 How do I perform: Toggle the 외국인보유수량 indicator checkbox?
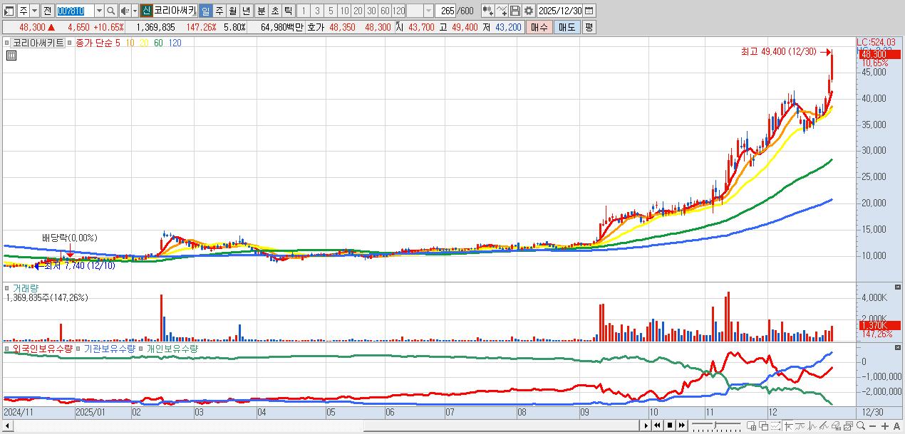(x=7, y=349)
